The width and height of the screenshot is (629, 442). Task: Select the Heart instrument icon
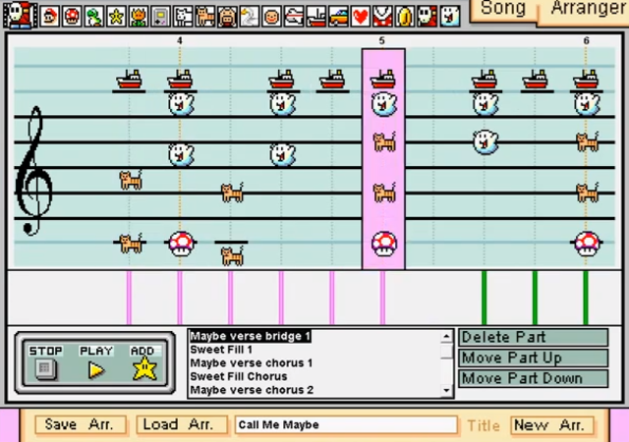(x=361, y=17)
